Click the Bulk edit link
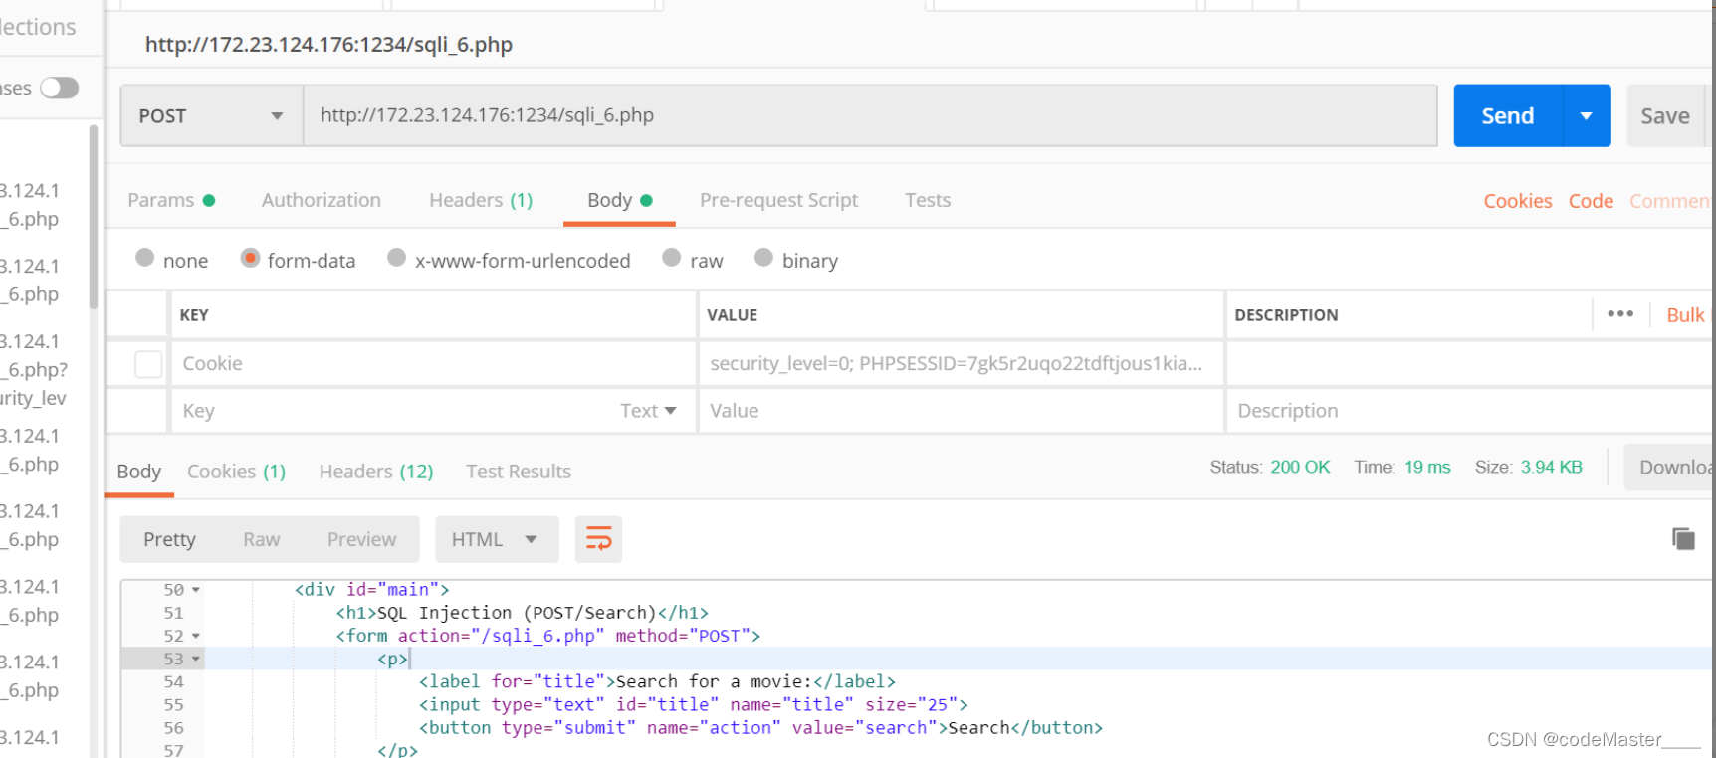The width and height of the screenshot is (1716, 758). (1685, 315)
